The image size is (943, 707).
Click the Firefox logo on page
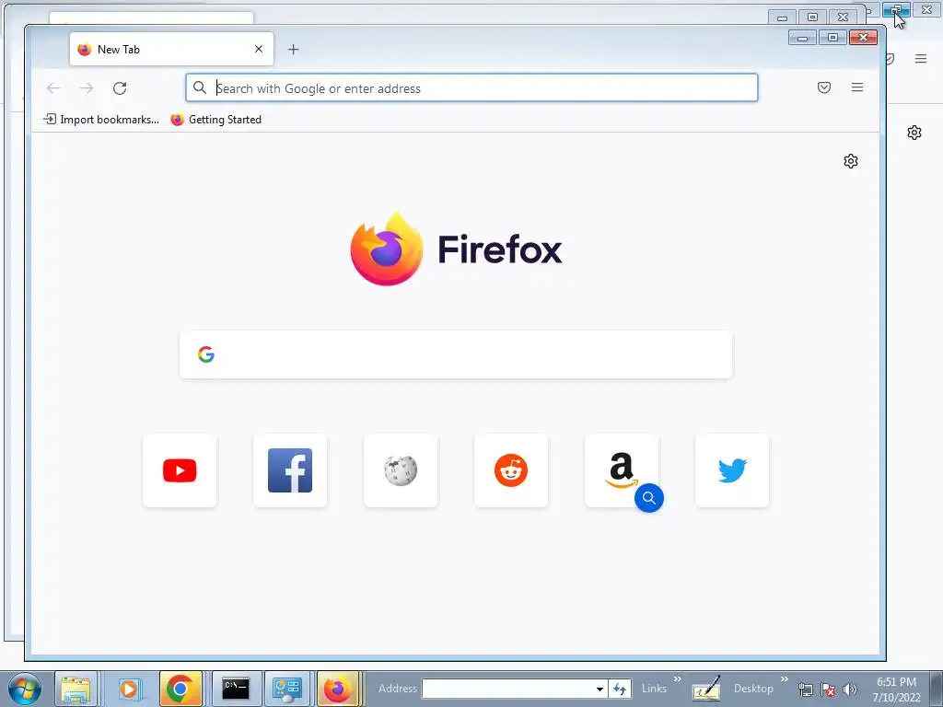coord(456,249)
